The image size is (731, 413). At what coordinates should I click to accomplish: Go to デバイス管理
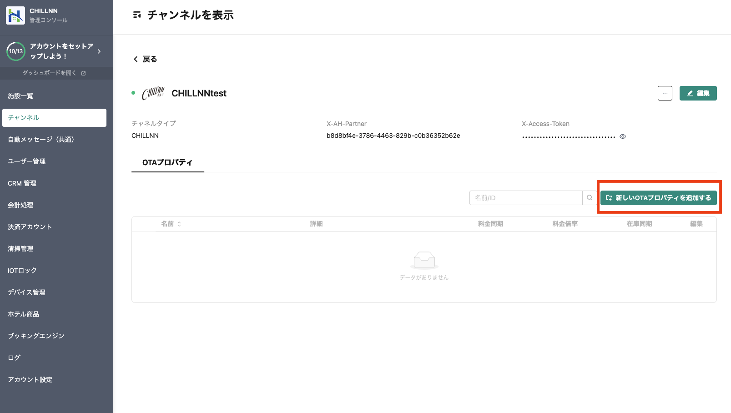[x=54, y=292]
